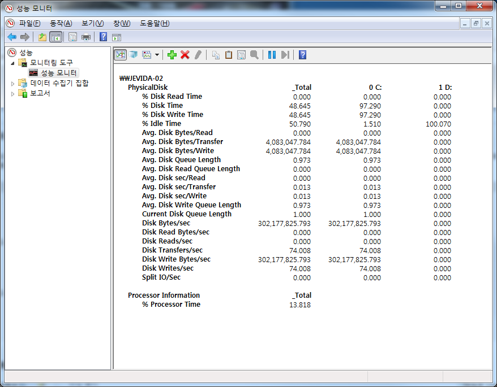Open the 동작(A) menu
This screenshot has width=497, height=387.
61,23
